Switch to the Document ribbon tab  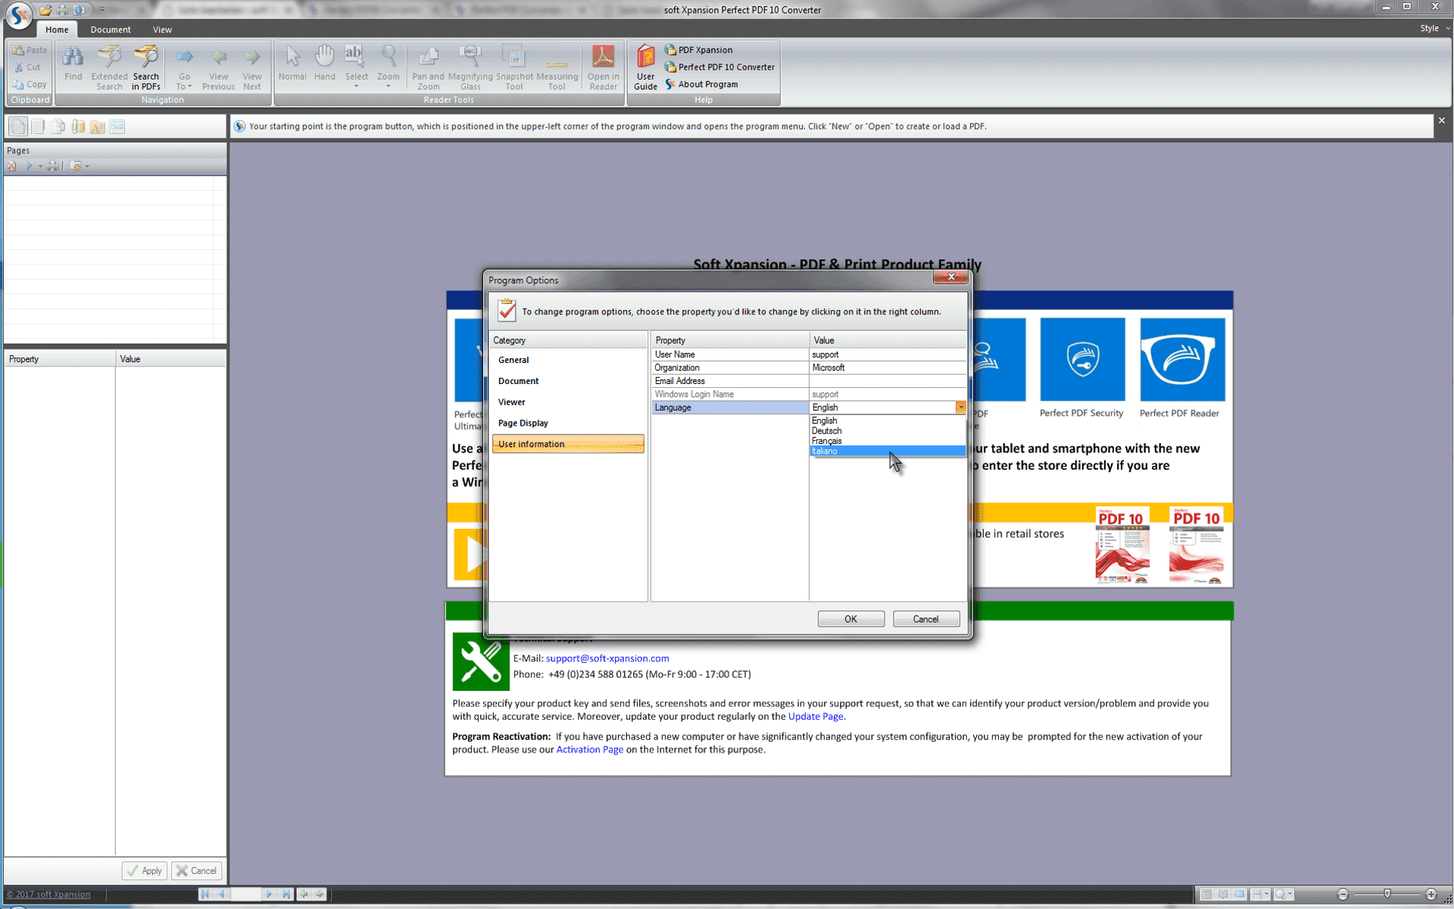click(x=111, y=30)
